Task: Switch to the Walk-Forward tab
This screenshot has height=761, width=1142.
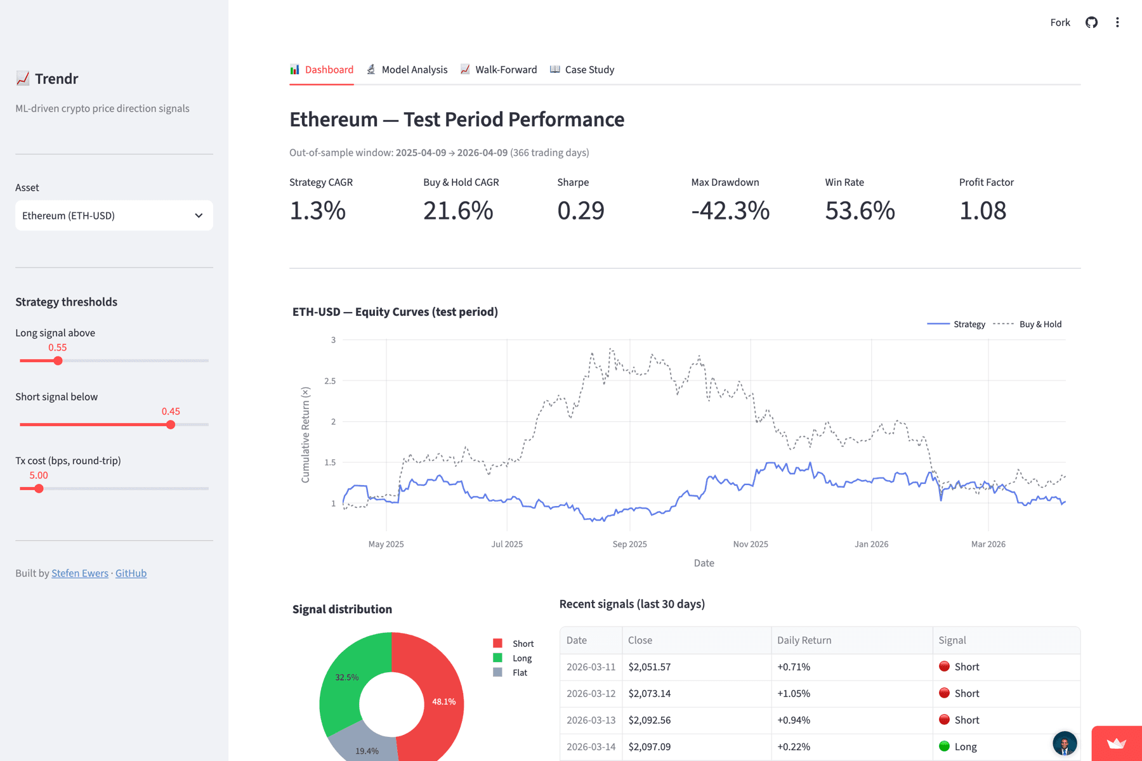Action: pos(499,70)
